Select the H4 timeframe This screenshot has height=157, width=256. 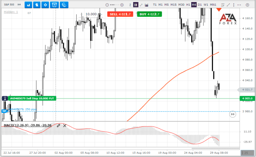[x=194, y=5]
